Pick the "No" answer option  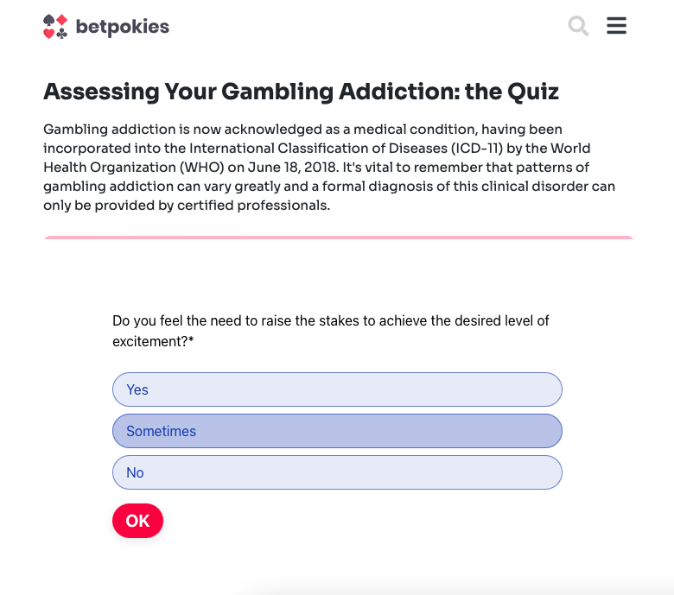click(337, 472)
